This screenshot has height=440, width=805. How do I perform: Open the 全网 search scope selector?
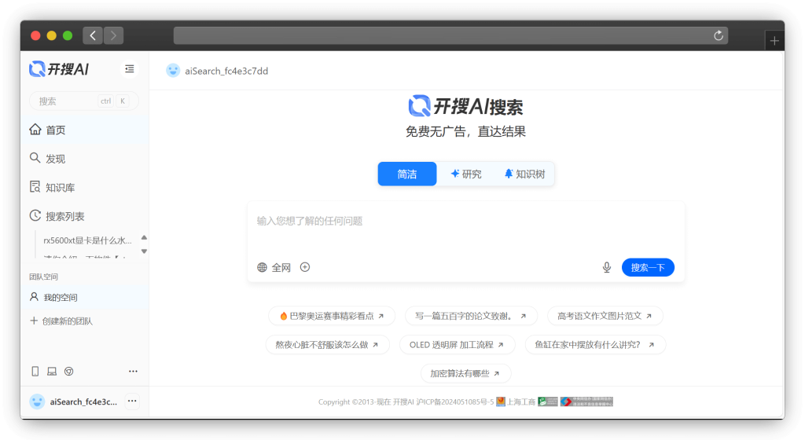(x=274, y=267)
